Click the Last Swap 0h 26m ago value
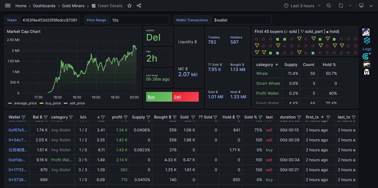The height and width of the screenshot is (188, 378). (158, 79)
